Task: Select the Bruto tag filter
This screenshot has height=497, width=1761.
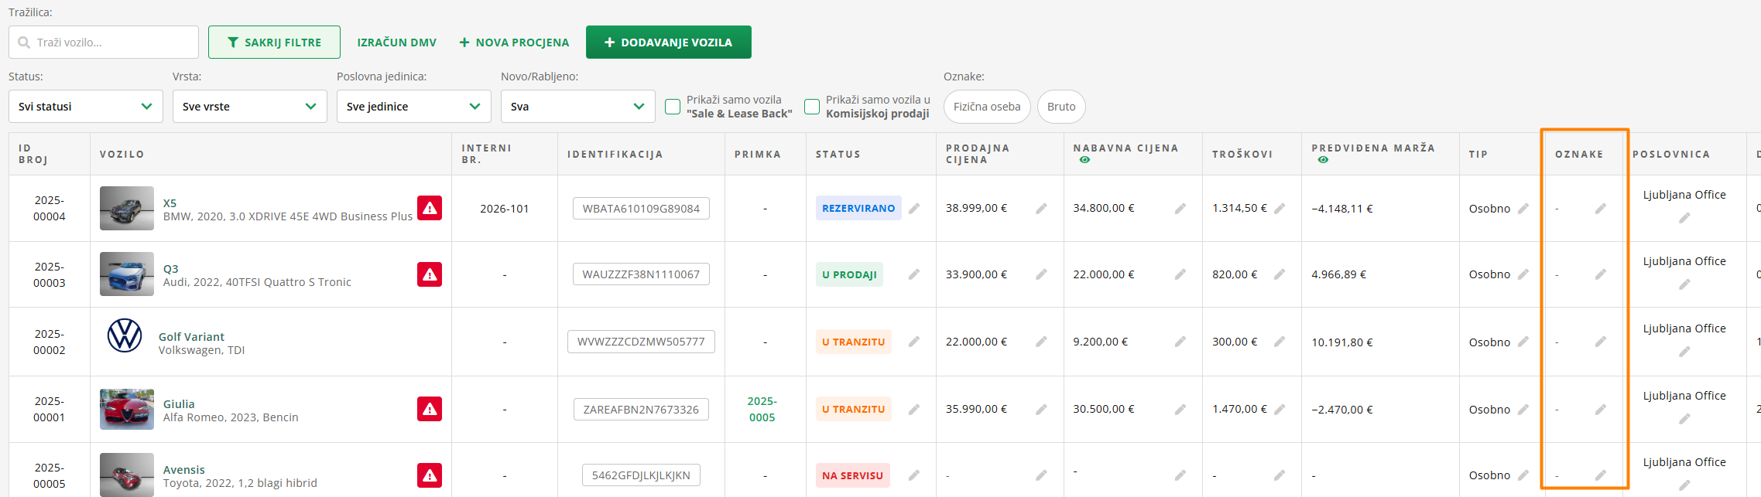Action: pos(1061,107)
